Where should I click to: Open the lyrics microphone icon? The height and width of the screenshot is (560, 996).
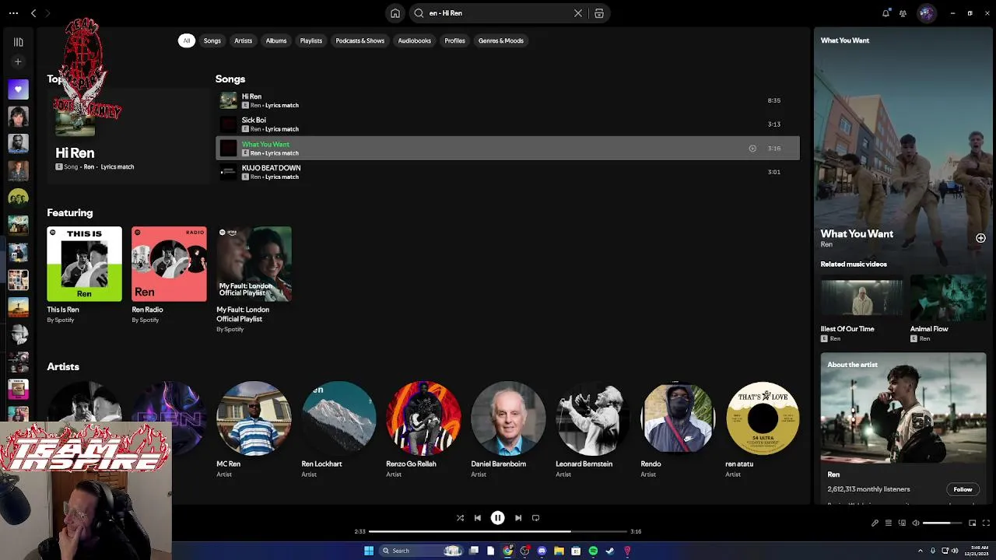[x=875, y=523]
